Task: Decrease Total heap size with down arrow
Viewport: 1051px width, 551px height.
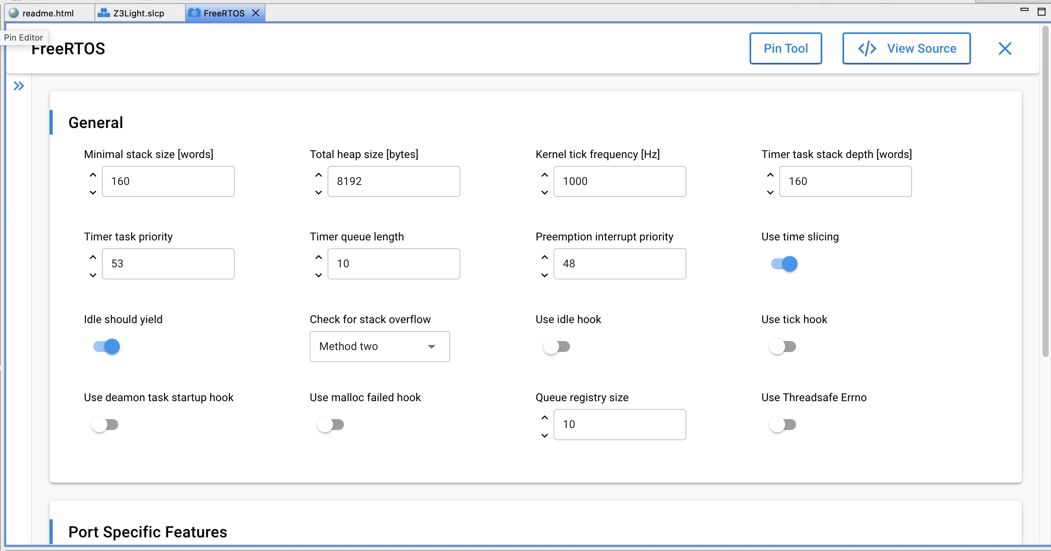Action: (319, 192)
